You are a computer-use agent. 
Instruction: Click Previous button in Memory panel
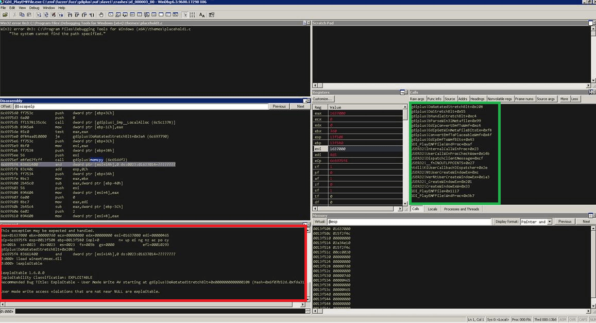click(x=565, y=222)
